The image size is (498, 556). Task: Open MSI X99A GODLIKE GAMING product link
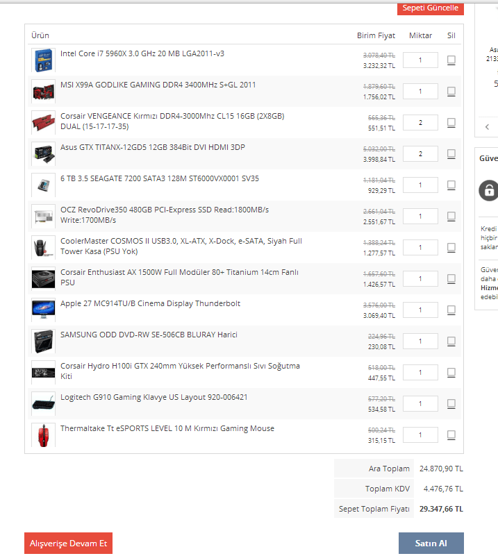coord(158,85)
